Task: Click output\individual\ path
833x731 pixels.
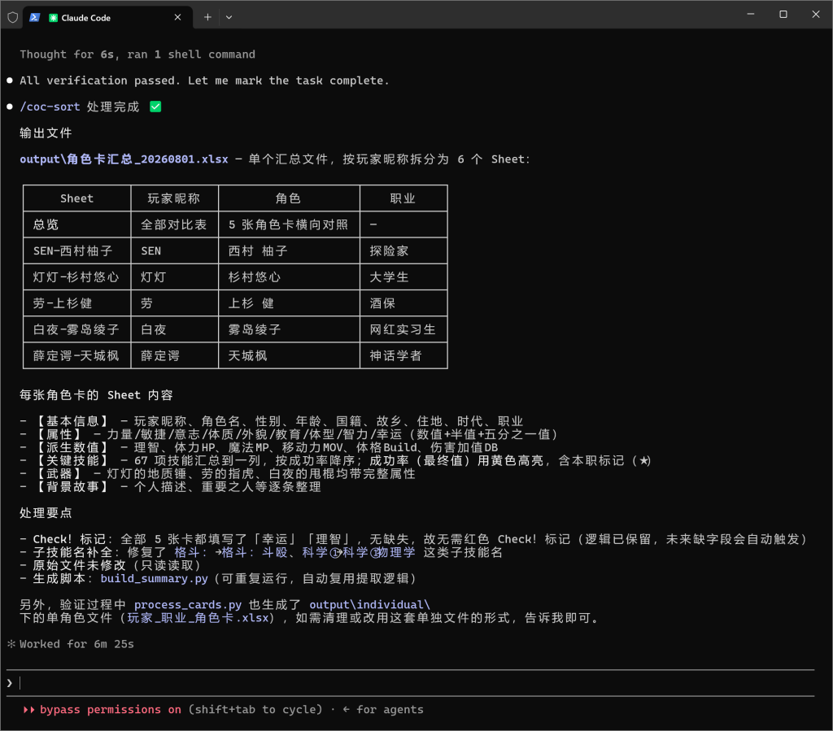Action: tap(370, 605)
